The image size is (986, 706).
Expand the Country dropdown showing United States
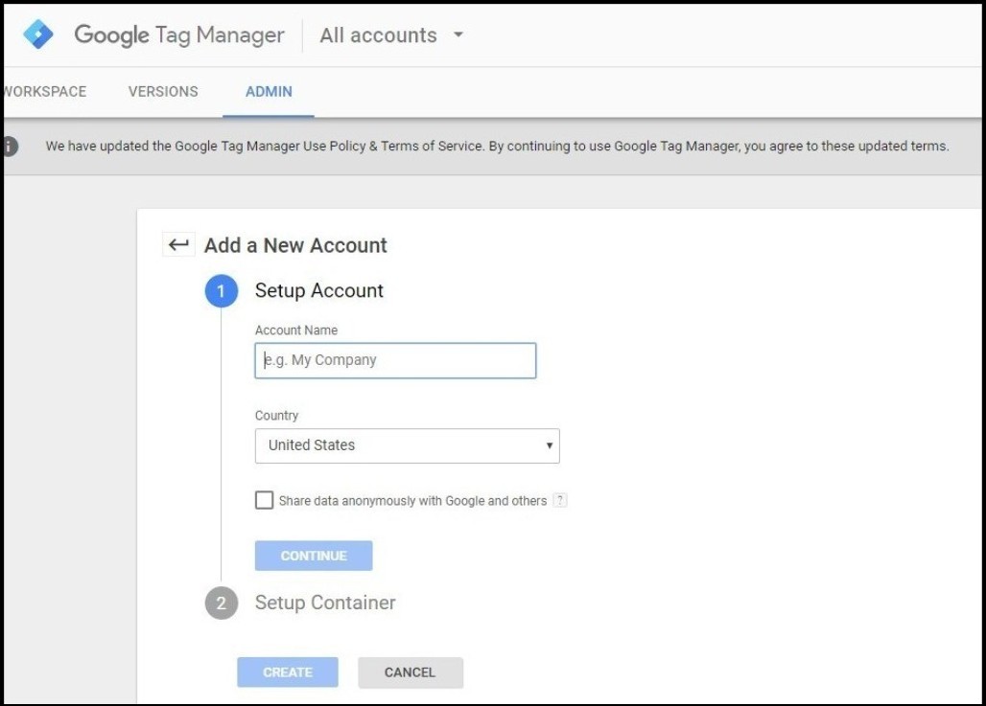tap(408, 446)
